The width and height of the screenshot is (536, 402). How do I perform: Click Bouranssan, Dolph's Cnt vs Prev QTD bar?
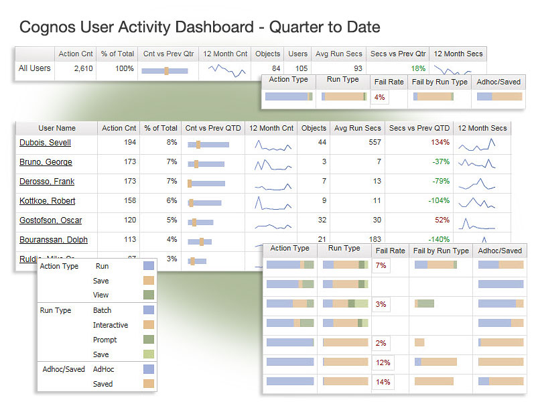[x=200, y=242]
